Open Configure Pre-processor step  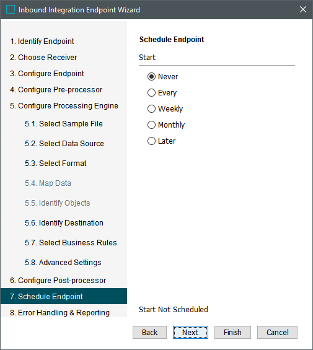56,89
